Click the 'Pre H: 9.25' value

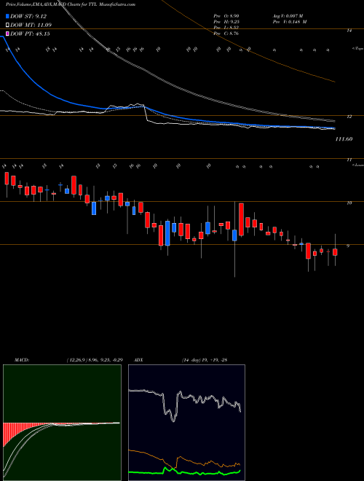coord(226,22)
